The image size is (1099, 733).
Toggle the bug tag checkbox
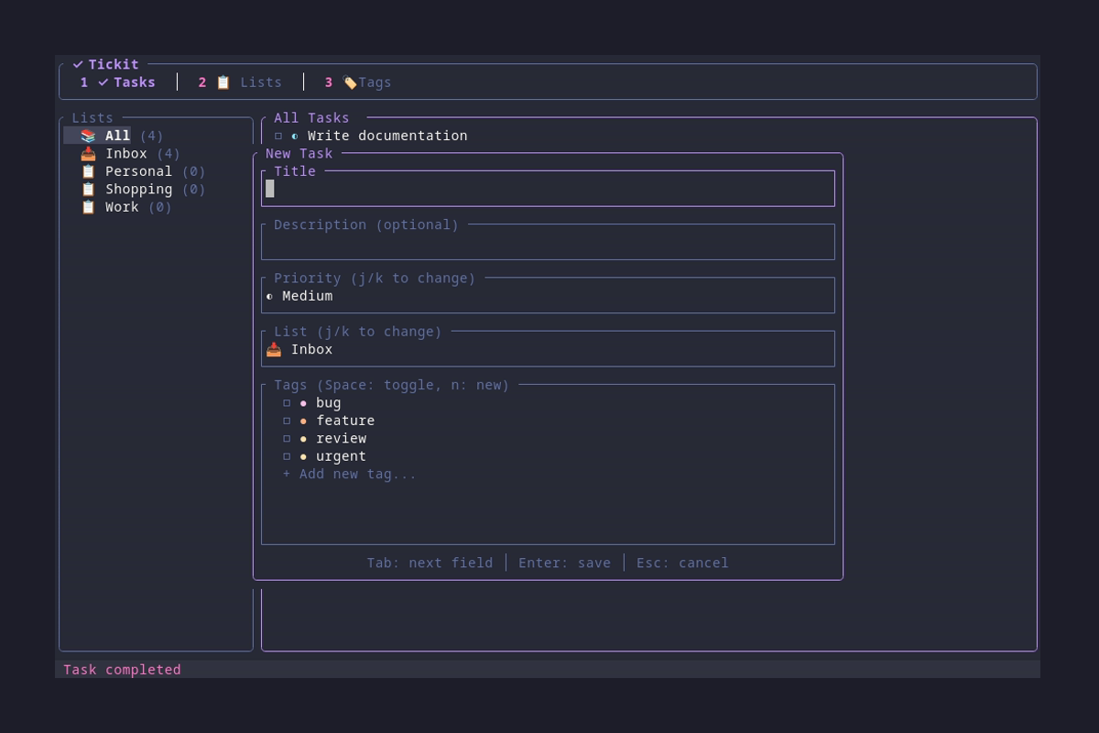click(x=287, y=402)
